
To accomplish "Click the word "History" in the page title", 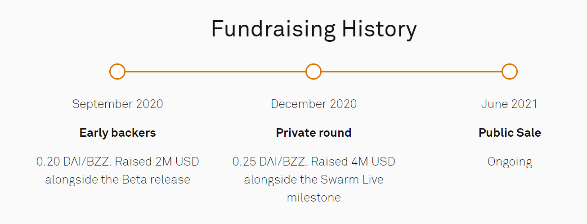I will (x=379, y=29).
